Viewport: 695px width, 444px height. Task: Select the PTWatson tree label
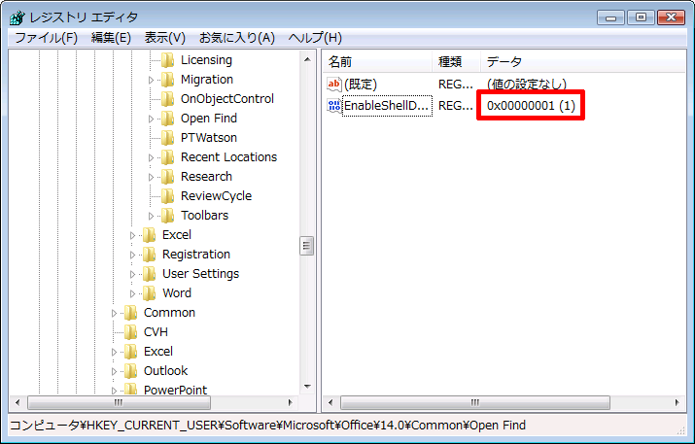(x=209, y=138)
